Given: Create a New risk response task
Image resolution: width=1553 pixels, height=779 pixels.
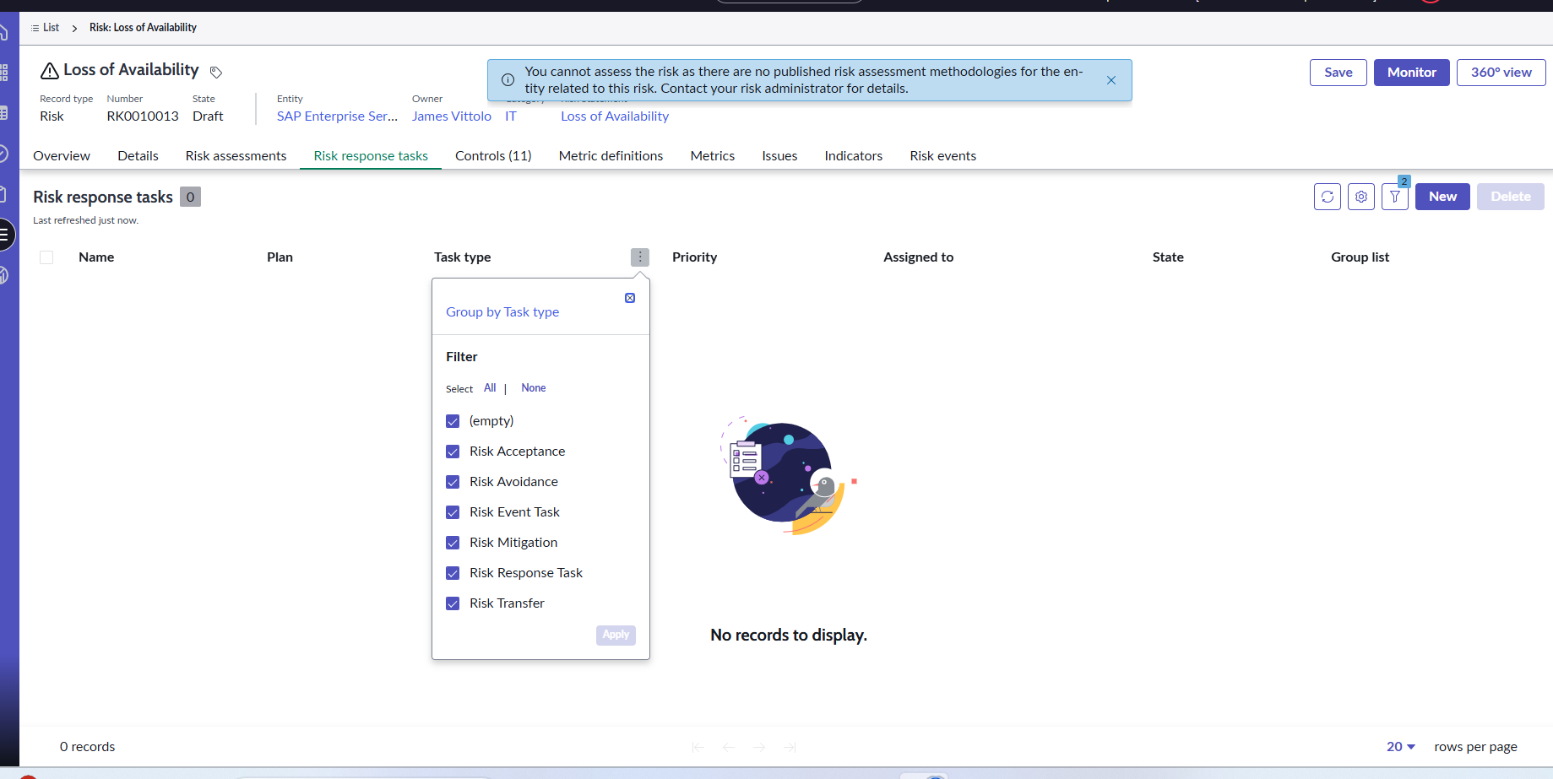Looking at the screenshot, I should point(1442,197).
